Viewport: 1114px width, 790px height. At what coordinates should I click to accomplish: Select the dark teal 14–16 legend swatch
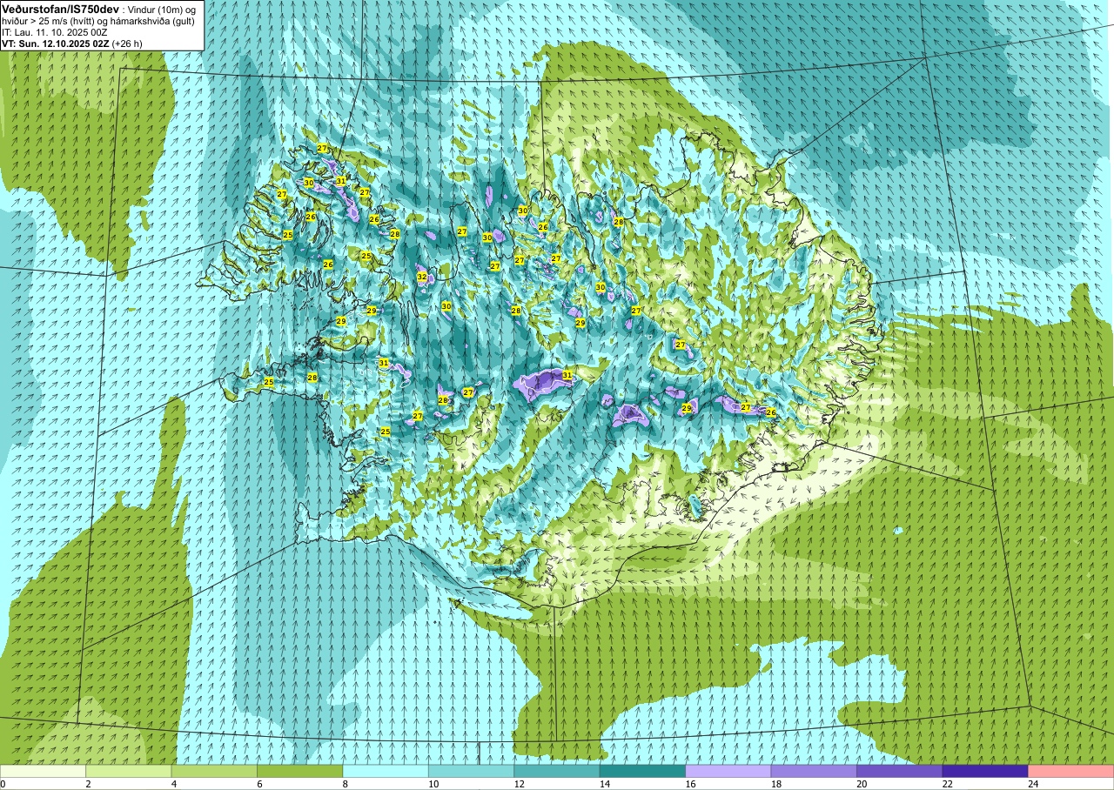643,772
